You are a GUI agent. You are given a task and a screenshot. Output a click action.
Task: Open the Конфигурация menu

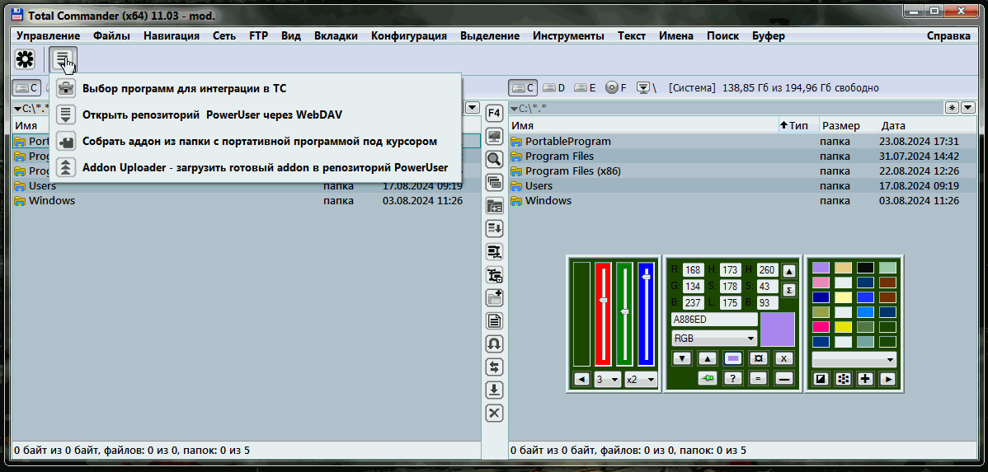408,35
